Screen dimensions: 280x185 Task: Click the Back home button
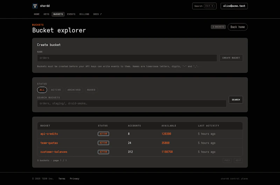(238, 27)
